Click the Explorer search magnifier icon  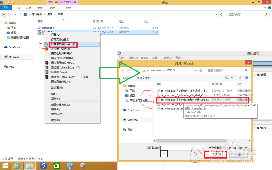[x=267, y=14]
